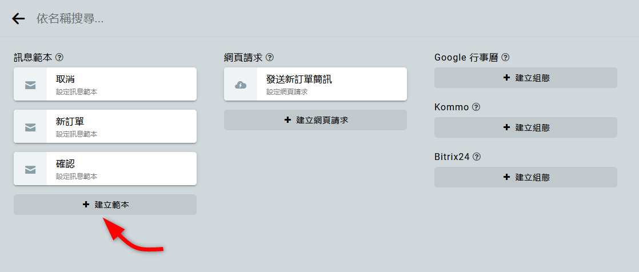Click the help icon beside Bitrix24
Screen dimensions: 639x272
click(477, 157)
